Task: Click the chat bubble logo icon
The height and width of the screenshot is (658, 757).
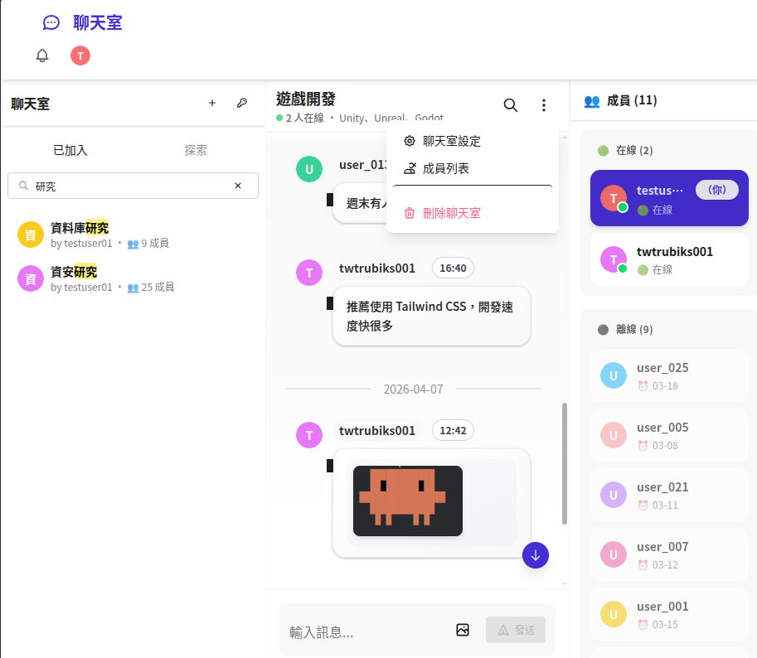Action: [x=51, y=23]
